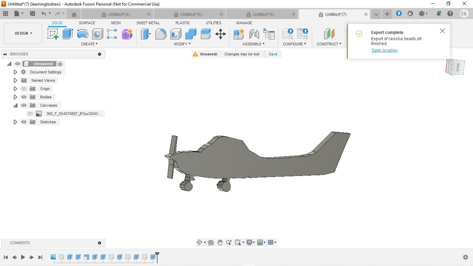This screenshot has height=266, width=473.
Task: Select the Shell tool
Action: [176, 34]
